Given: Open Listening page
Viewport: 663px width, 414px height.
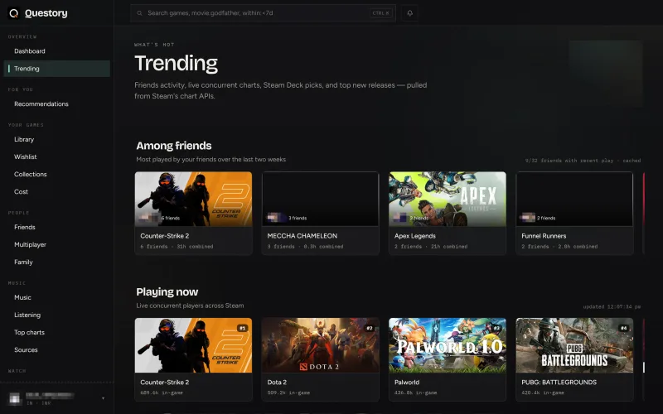Looking at the screenshot, I should (57, 315).
